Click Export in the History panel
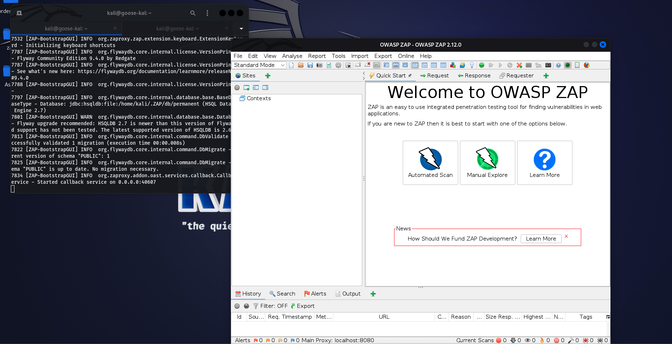The height and width of the screenshot is (344, 672). point(304,306)
